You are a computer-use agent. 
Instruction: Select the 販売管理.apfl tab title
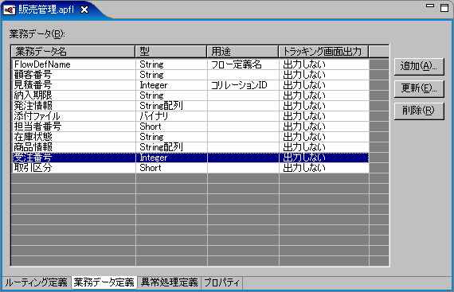(x=46, y=10)
